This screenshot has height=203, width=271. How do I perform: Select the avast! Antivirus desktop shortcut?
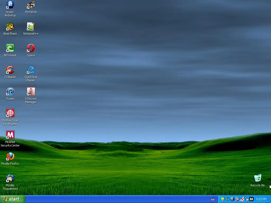point(10,9)
